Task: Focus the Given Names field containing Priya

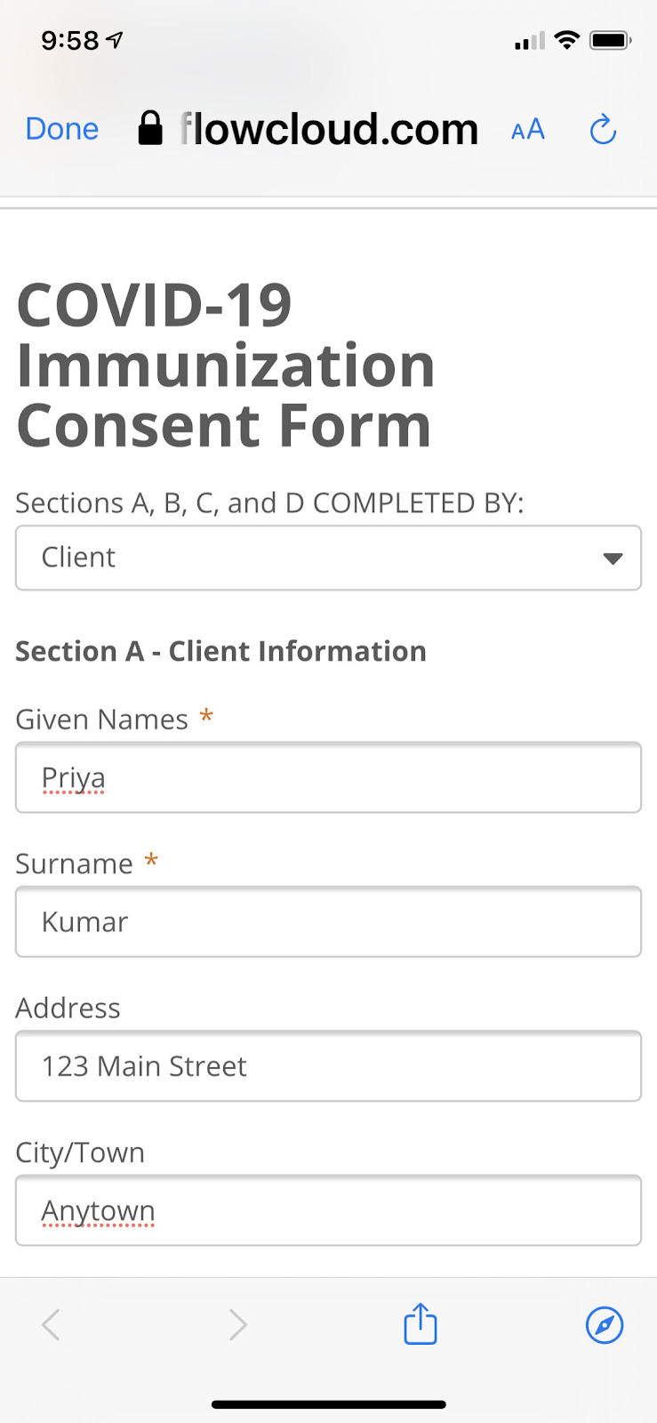Action: pos(328,777)
